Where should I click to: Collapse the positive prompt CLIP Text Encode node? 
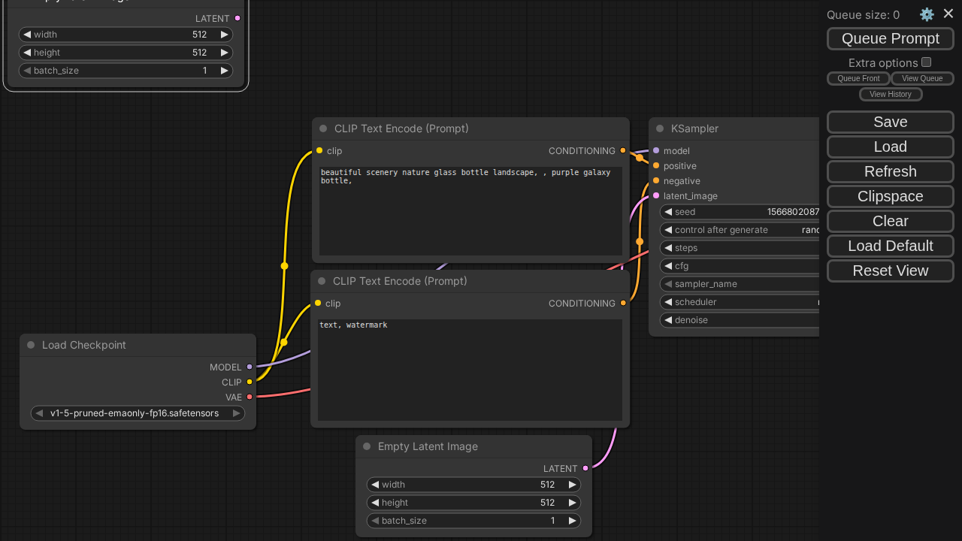pyautogui.click(x=323, y=128)
